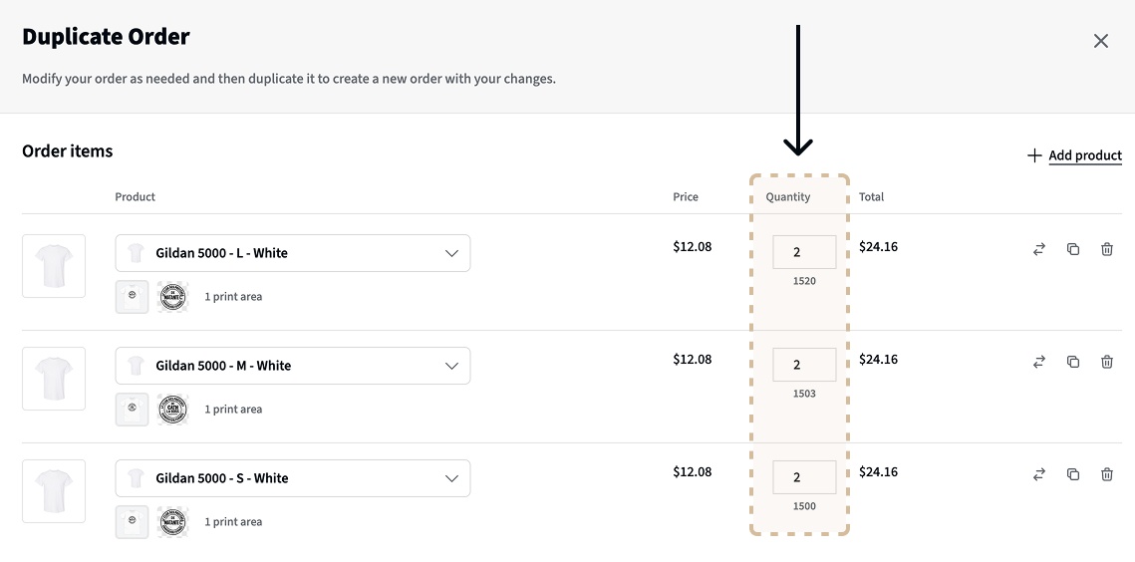View the circular print design of S shirt
The image size is (1135, 562).
click(172, 522)
